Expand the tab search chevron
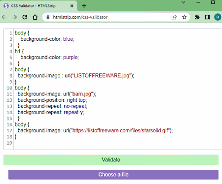222x184 pixels. [x=184, y=2]
